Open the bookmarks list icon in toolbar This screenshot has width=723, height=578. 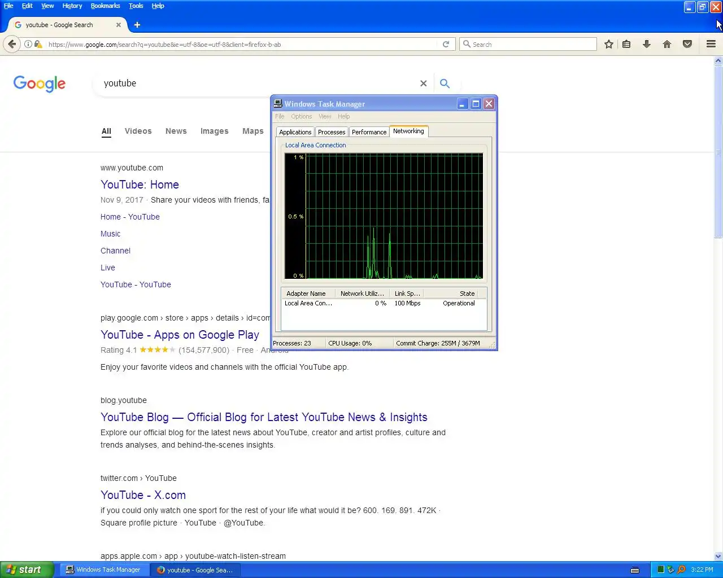(626, 44)
